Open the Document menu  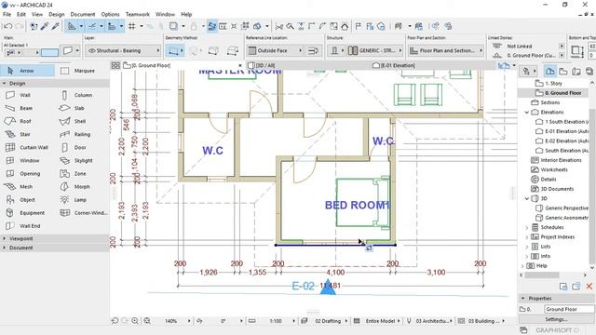tap(83, 15)
